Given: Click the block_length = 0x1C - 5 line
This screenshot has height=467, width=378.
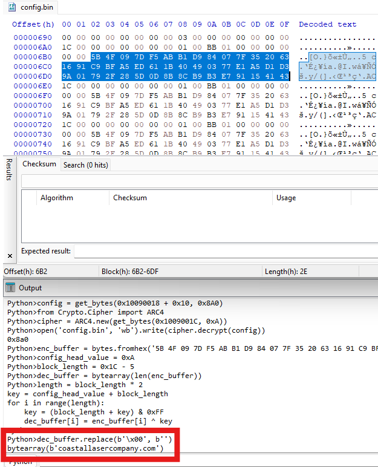Looking at the screenshot, I should point(71,367).
